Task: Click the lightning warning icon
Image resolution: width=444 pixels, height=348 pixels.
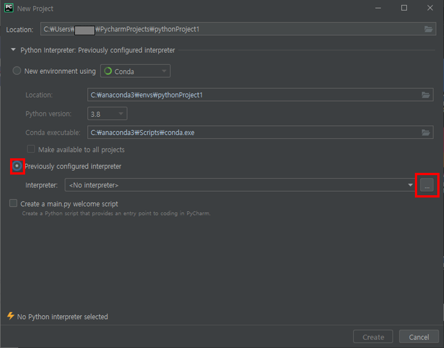Action: pos(11,316)
